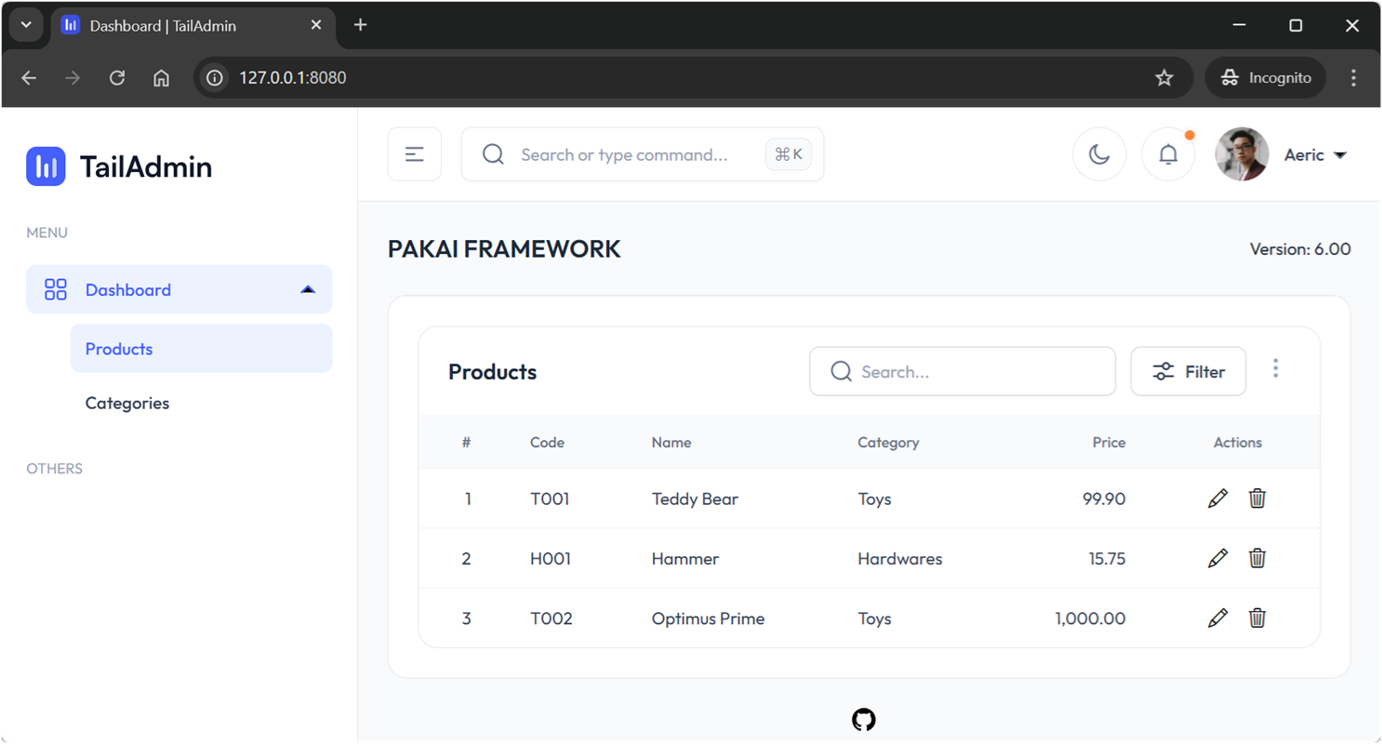The height and width of the screenshot is (744, 1382).
Task: Click the edit pencil for Teddy Bear
Action: [1217, 498]
